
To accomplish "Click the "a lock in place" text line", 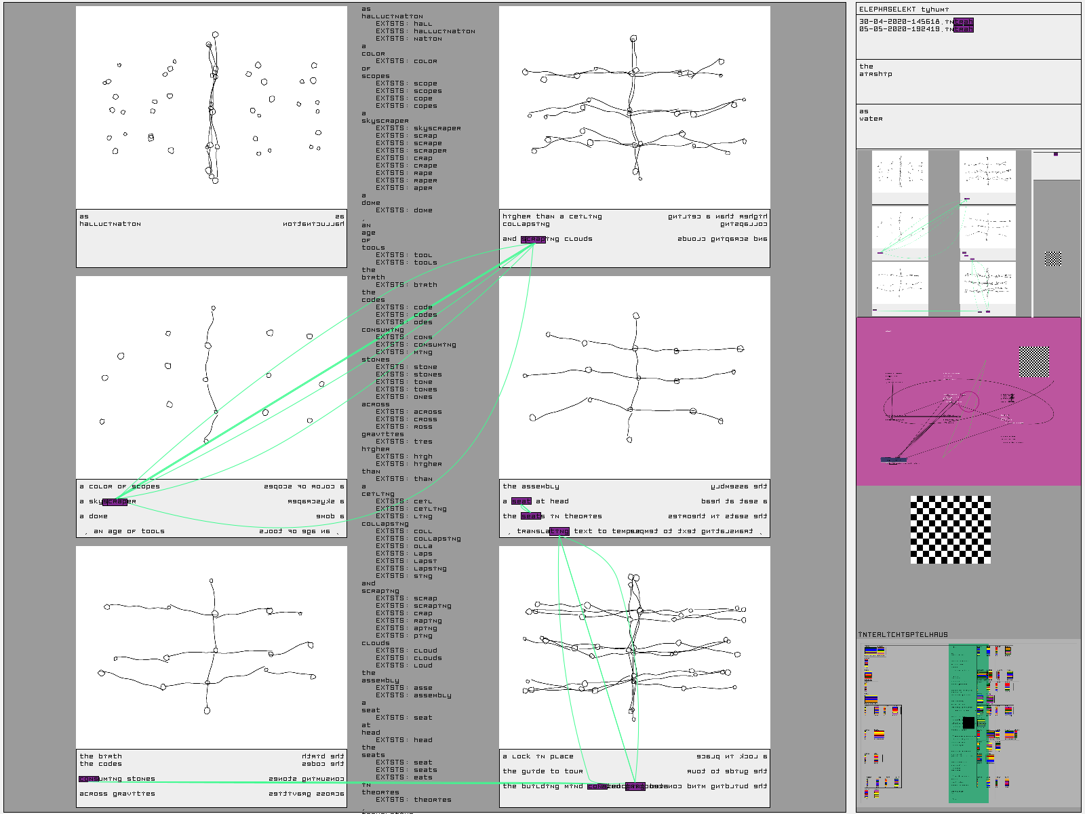I will click(x=538, y=756).
